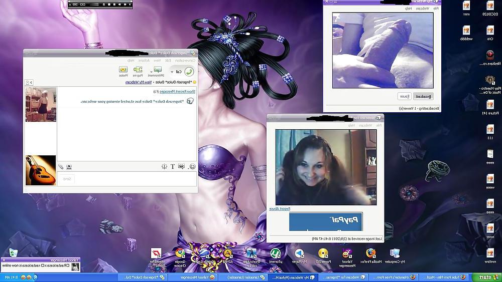502x282 pixels.
Task: Open the Help menu in chat window
Action: pos(131,61)
